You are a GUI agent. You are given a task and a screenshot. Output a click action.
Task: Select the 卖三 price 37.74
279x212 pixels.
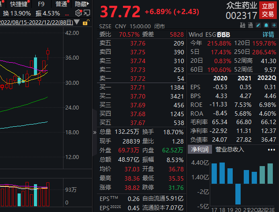tap(138, 61)
